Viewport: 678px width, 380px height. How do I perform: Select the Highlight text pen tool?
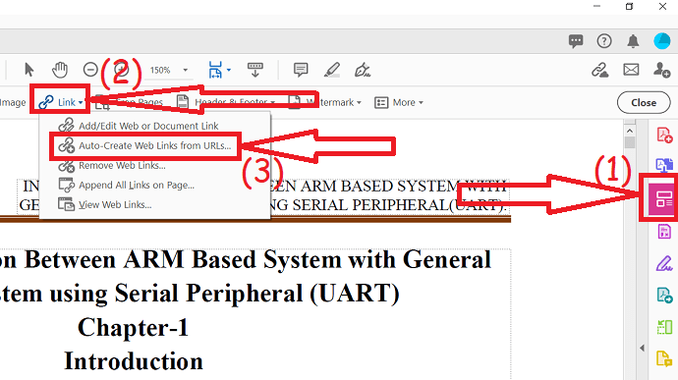pos(332,70)
